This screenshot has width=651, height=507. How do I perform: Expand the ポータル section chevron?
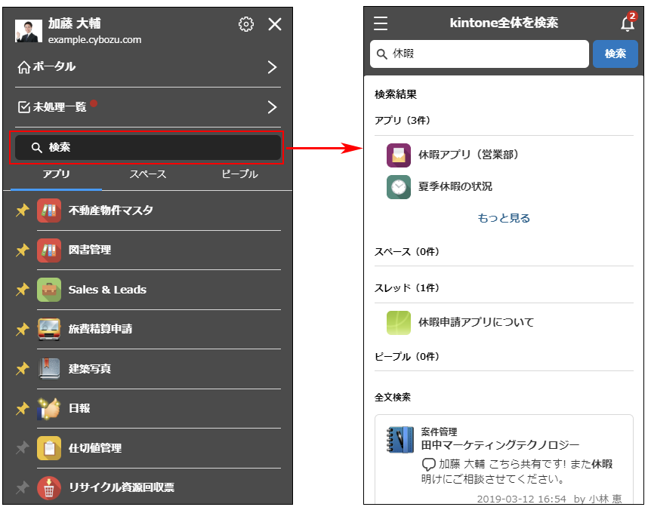point(273,66)
